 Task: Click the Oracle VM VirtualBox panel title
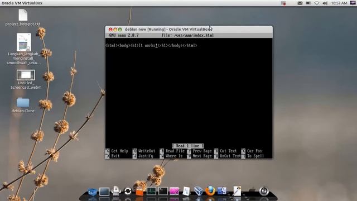click(x=22, y=3)
